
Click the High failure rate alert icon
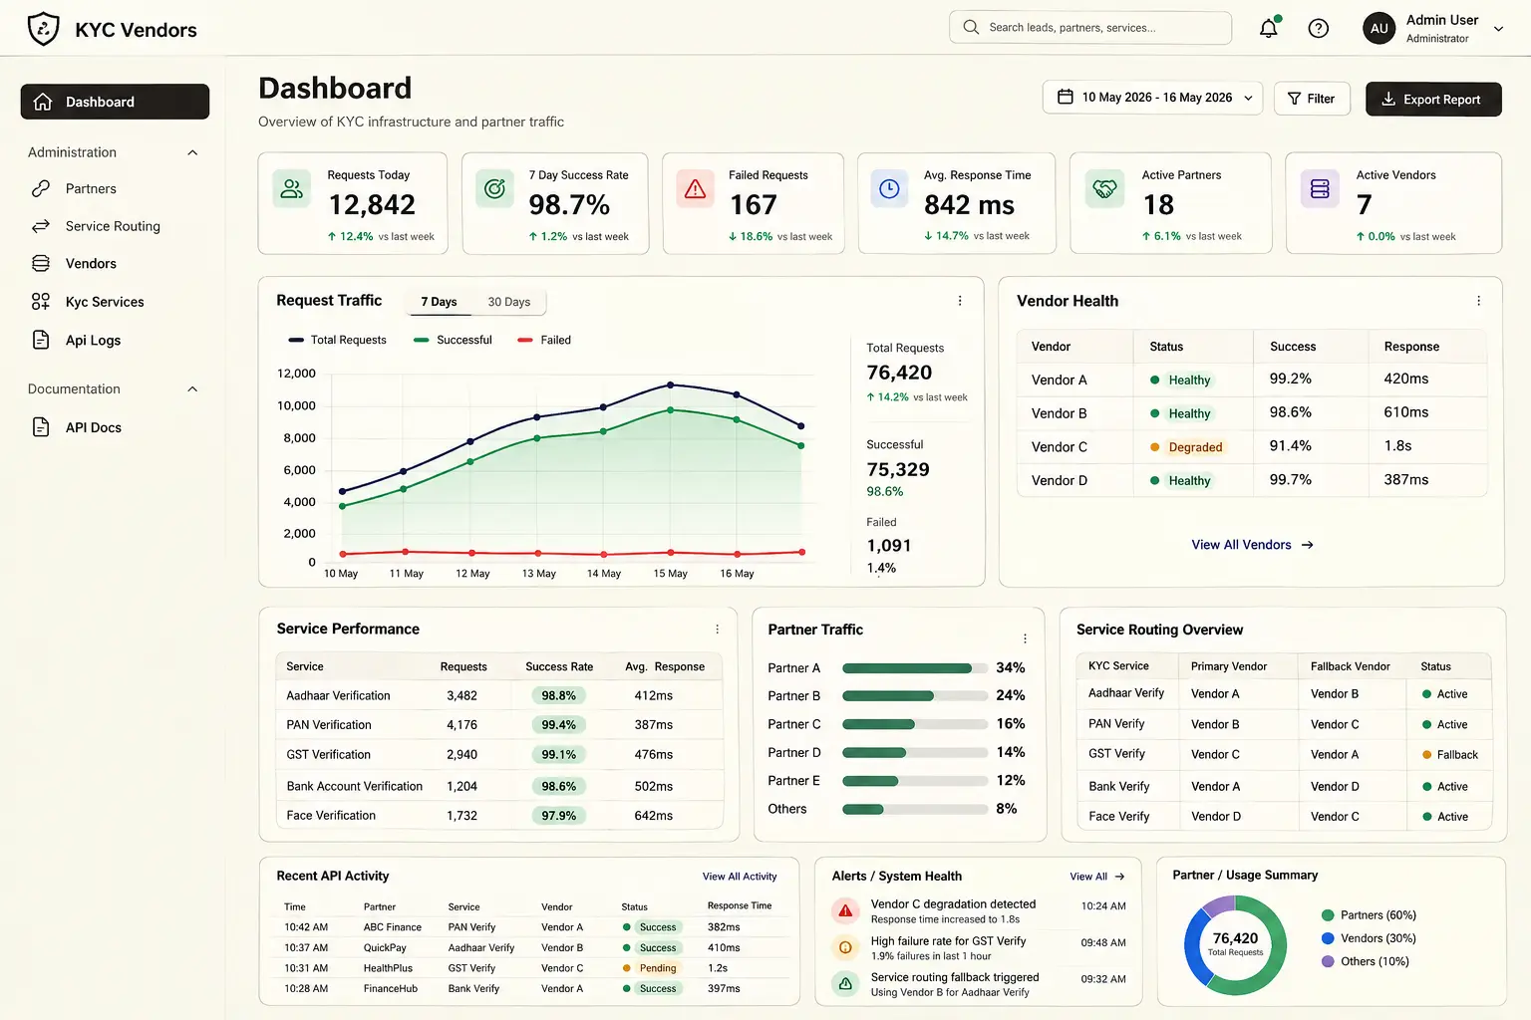845,947
